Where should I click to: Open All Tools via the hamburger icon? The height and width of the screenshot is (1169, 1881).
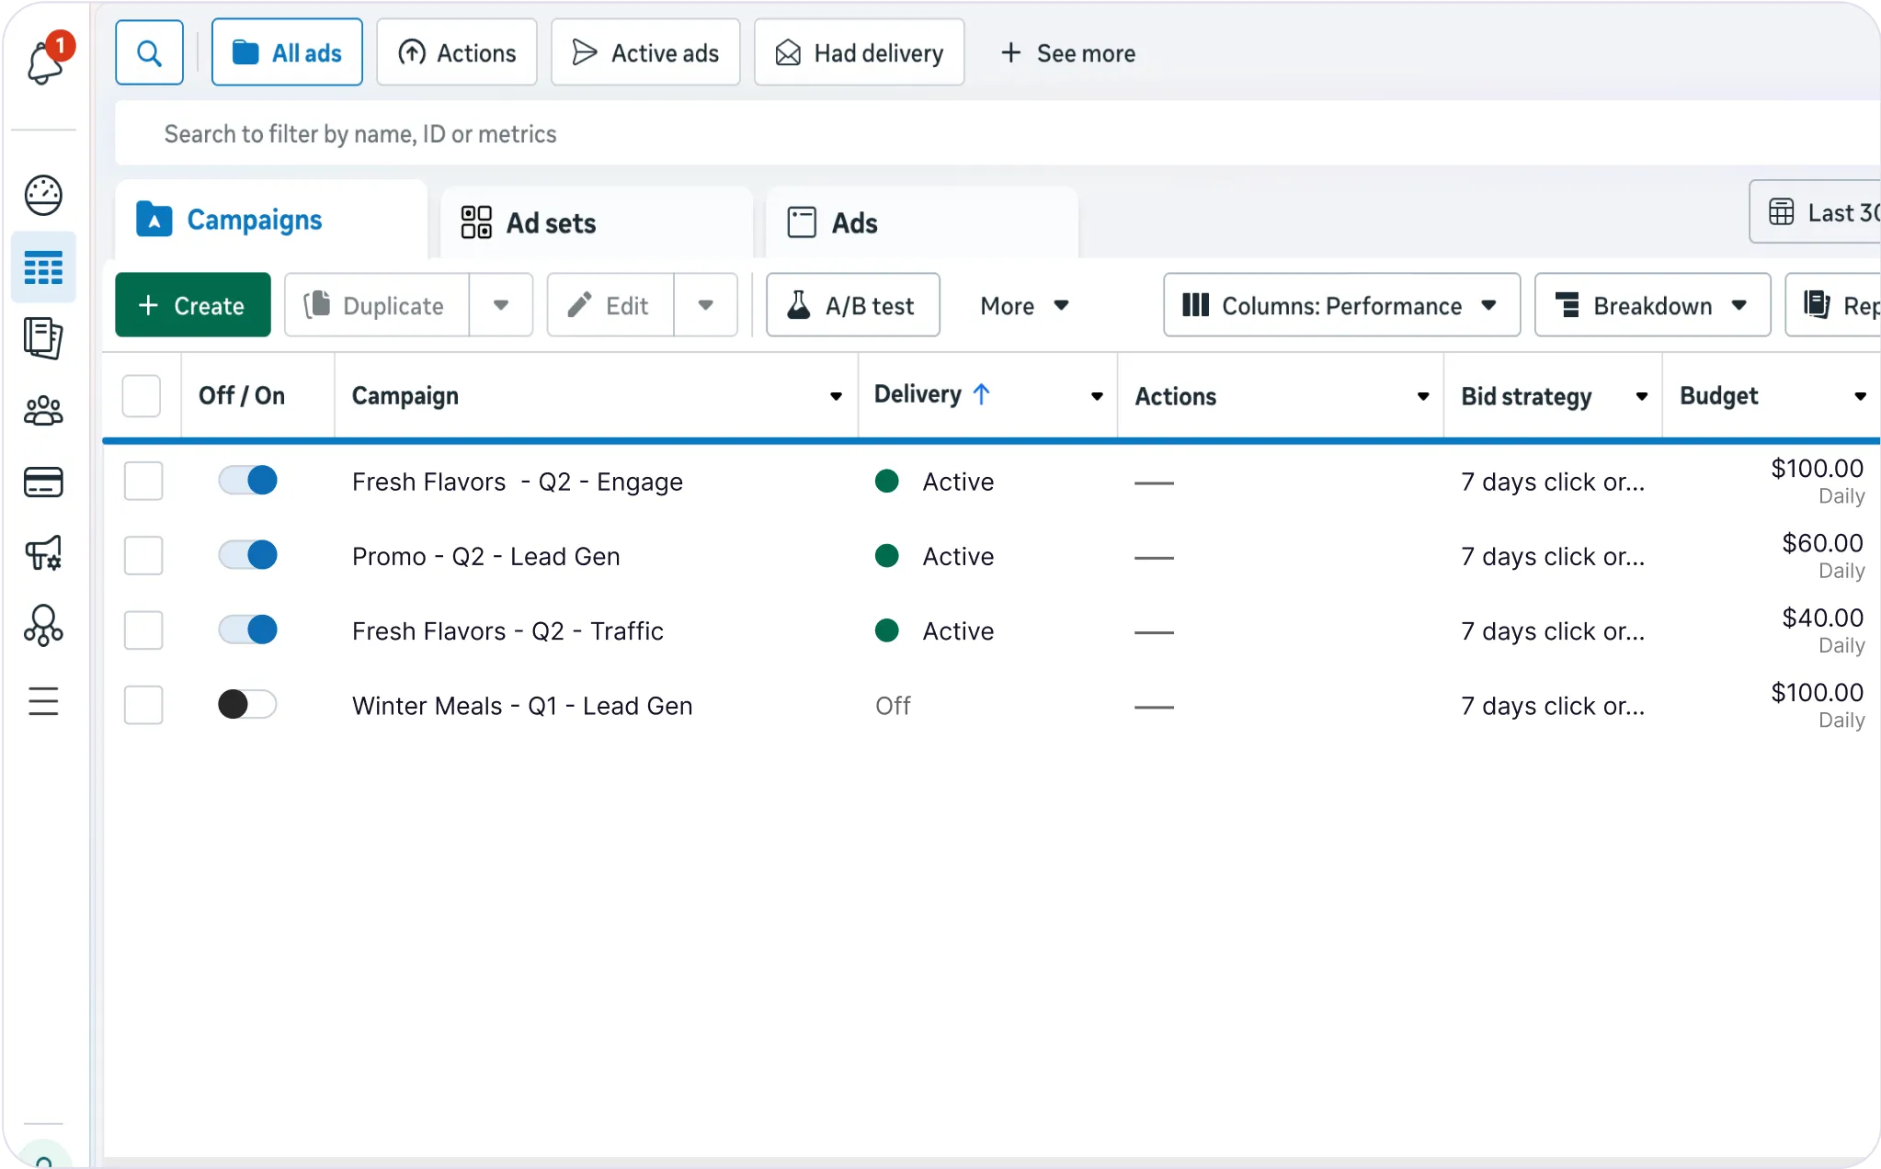point(43,700)
